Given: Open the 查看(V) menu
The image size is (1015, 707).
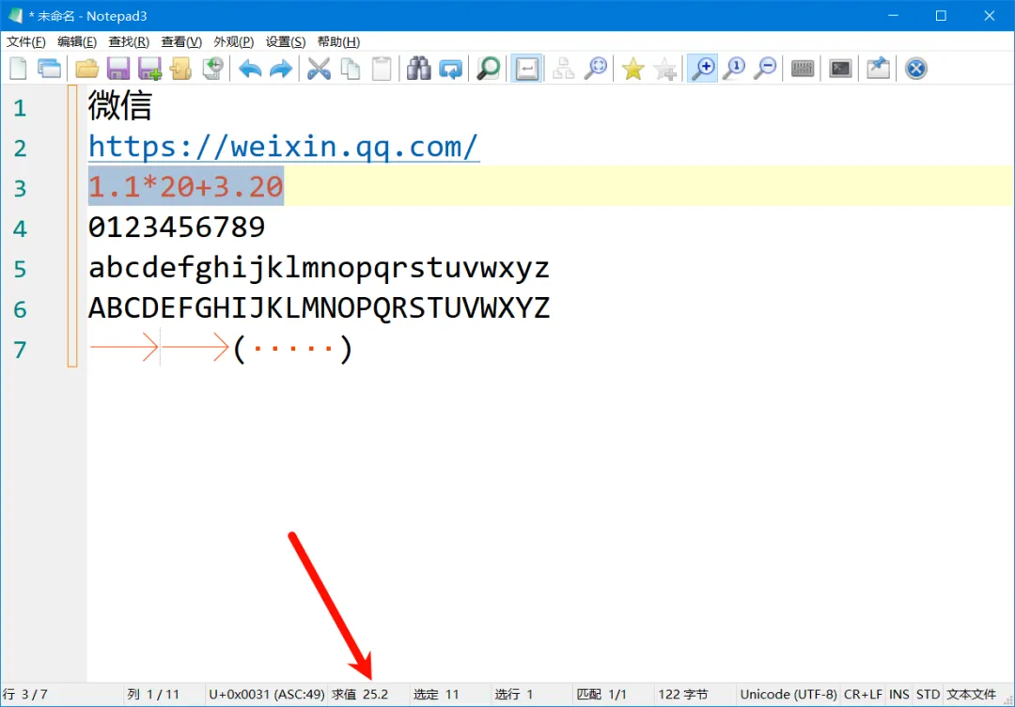Looking at the screenshot, I should click(181, 42).
